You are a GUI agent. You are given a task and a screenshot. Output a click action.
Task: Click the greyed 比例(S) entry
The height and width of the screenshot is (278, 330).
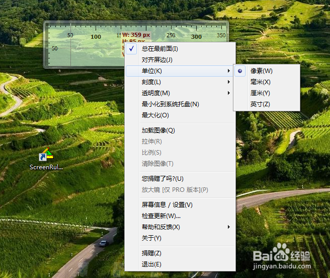point(180,153)
